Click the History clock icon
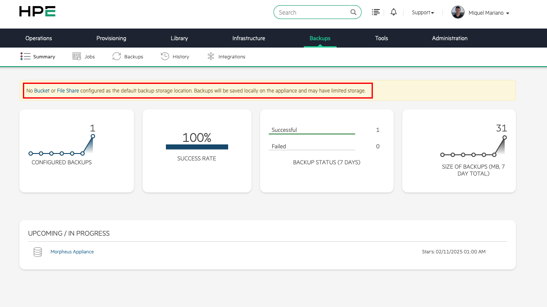Viewport: 547px width, 307px height. (x=165, y=57)
